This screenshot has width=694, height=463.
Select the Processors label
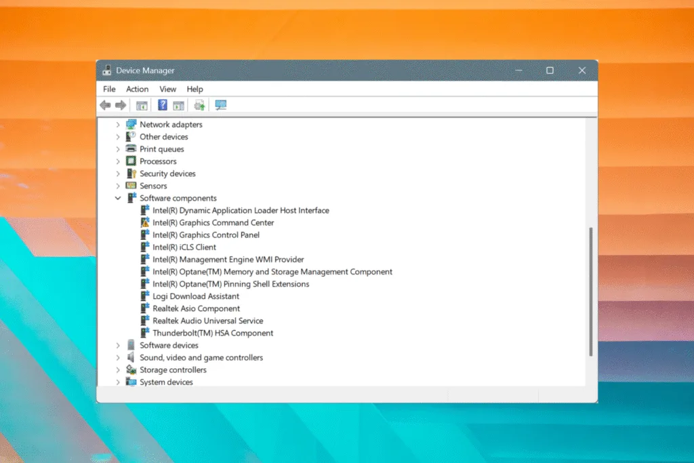[x=158, y=161]
